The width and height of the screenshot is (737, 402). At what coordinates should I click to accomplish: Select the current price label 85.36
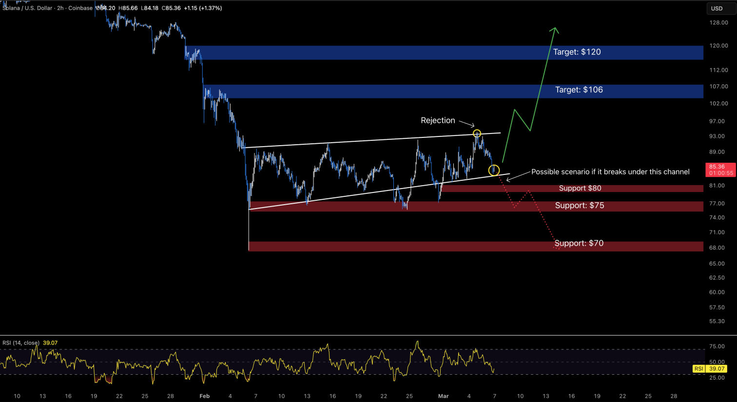coord(718,167)
